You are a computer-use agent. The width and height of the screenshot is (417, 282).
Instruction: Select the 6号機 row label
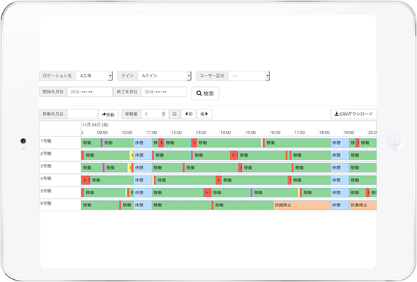tap(46, 204)
